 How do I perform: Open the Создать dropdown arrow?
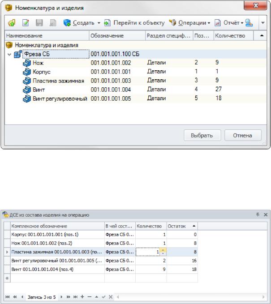(x=99, y=23)
